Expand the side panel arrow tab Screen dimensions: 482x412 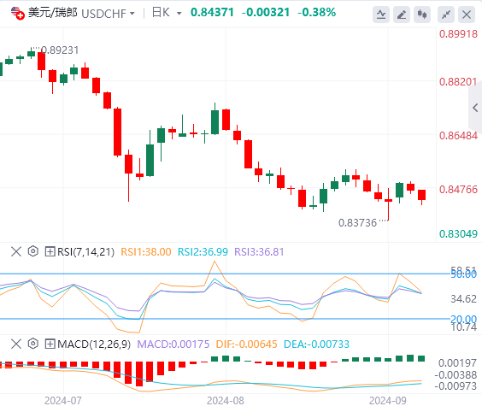tap(475, 108)
